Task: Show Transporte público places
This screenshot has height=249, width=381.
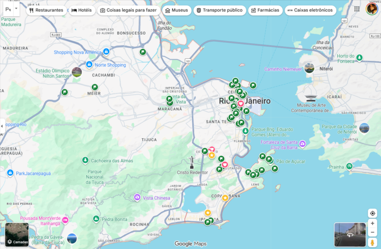Action: pyautogui.click(x=220, y=10)
